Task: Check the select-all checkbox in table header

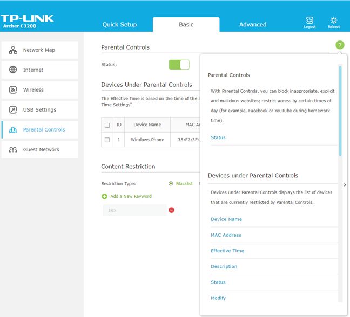Action: point(107,125)
